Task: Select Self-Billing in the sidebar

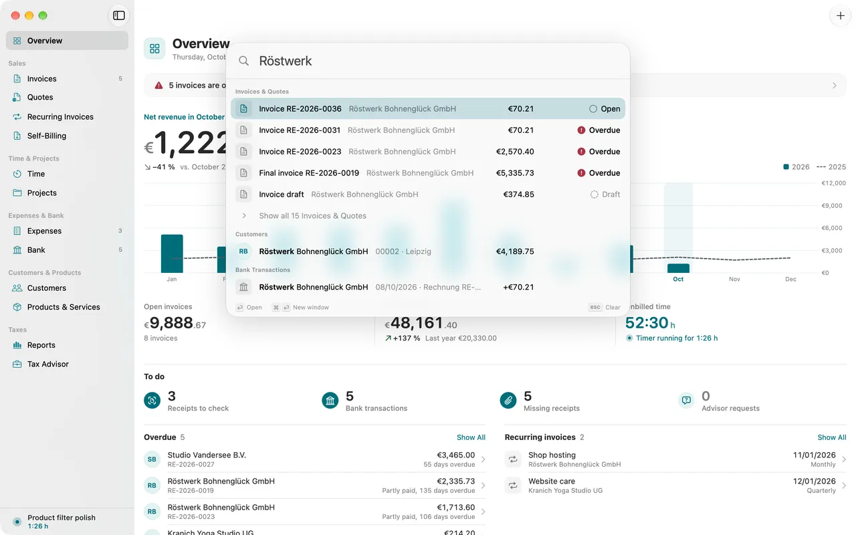Action: [x=67, y=136]
